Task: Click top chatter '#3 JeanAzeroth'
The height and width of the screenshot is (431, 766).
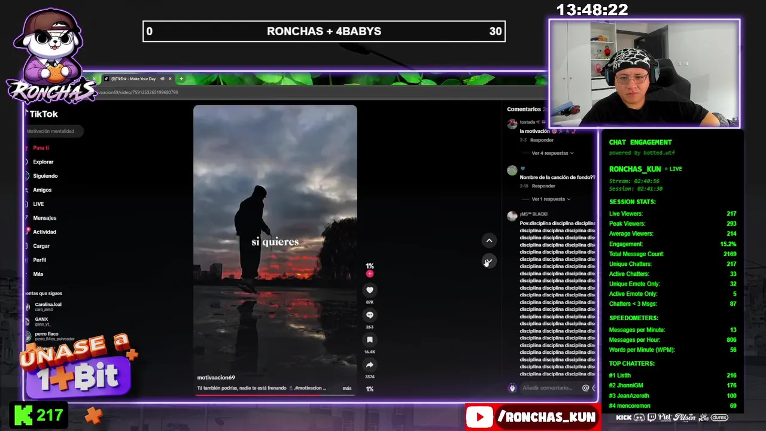Action: [673, 396]
